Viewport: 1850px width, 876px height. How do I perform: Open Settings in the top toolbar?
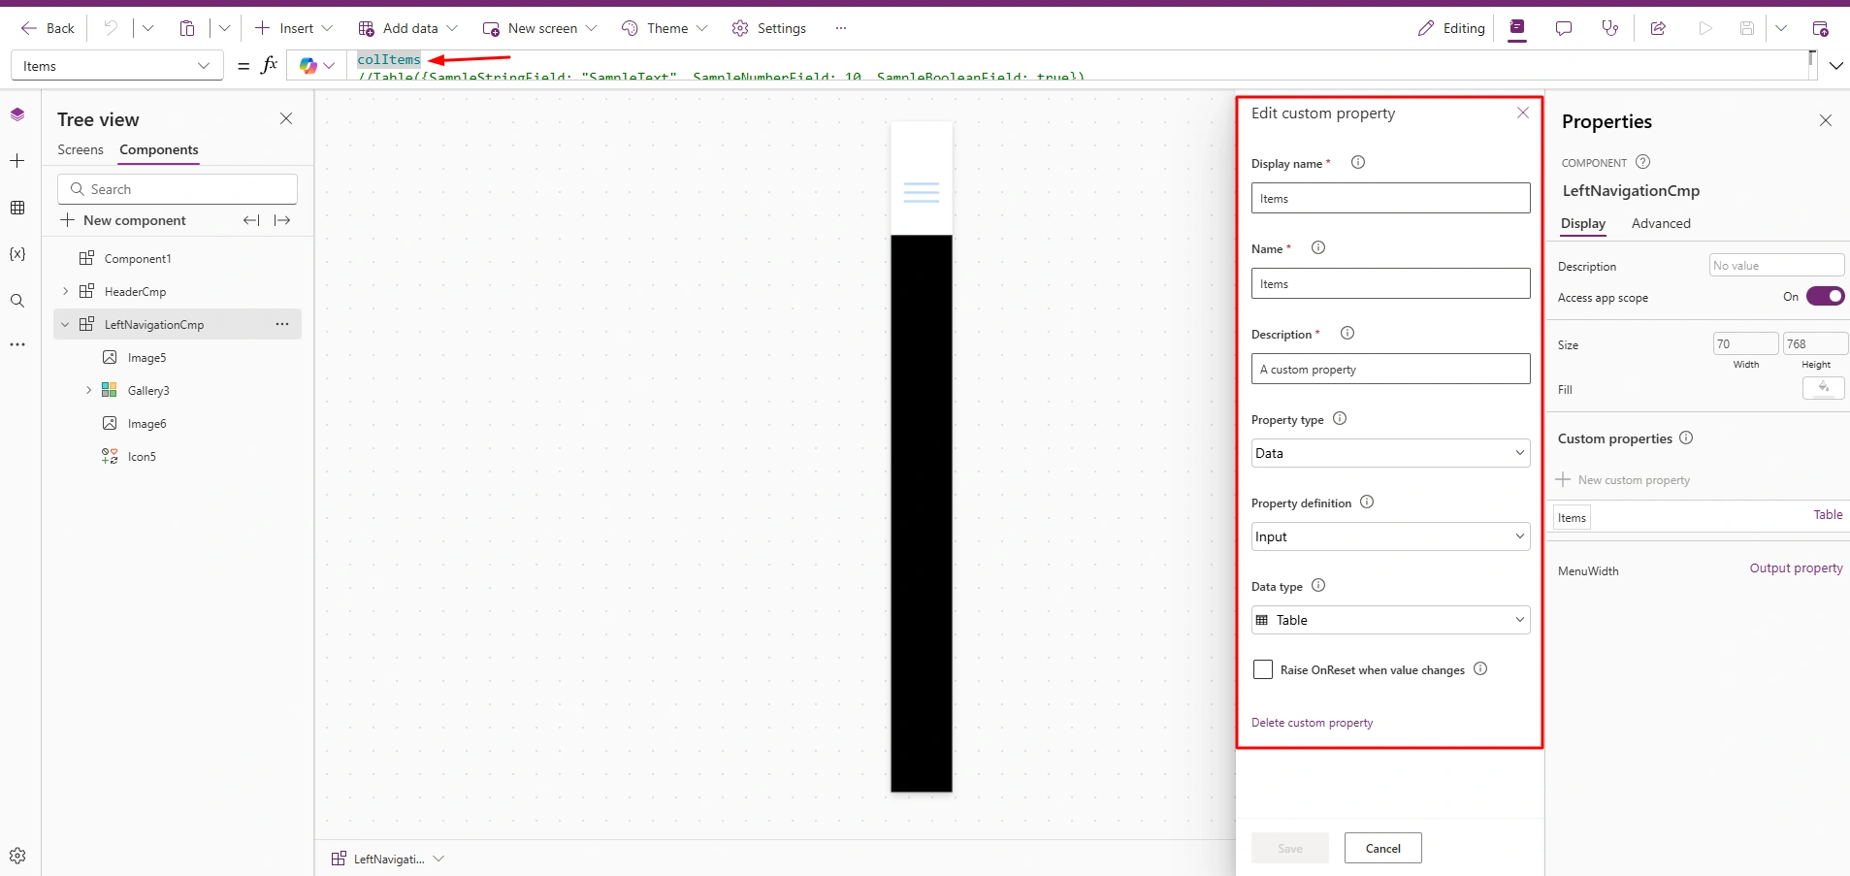[769, 28]
